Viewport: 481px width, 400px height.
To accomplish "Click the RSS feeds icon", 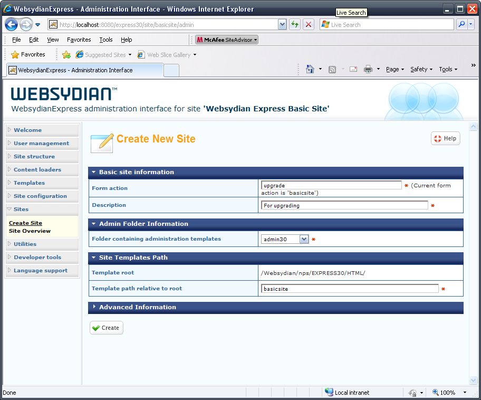I will (332, 69).
